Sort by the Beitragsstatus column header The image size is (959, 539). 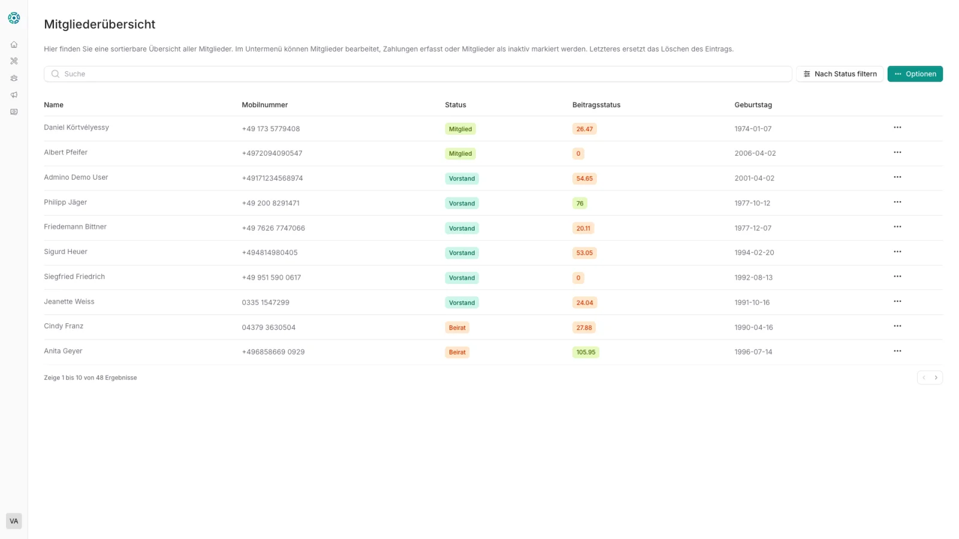point(596,105)
